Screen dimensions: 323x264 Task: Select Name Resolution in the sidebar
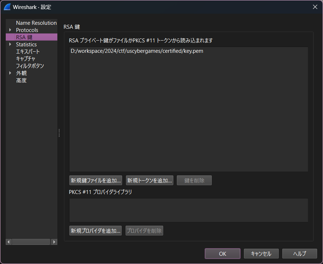pyautogui.click(x=36, y=23)
